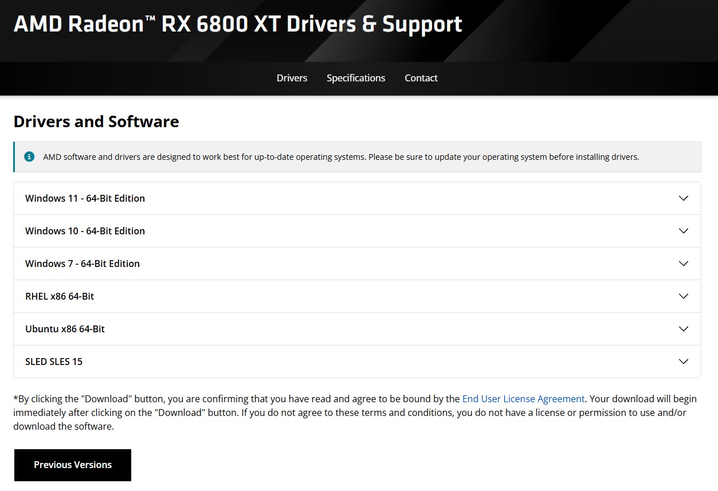Click the Previous Versions button
718x491 pixels.
73,465
